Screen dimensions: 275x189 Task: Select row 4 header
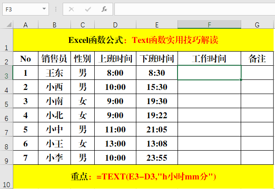click(x=6, y=87)
